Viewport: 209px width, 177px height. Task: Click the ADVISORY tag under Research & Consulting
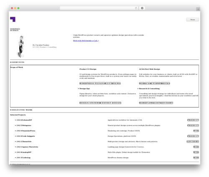(167, 103)
